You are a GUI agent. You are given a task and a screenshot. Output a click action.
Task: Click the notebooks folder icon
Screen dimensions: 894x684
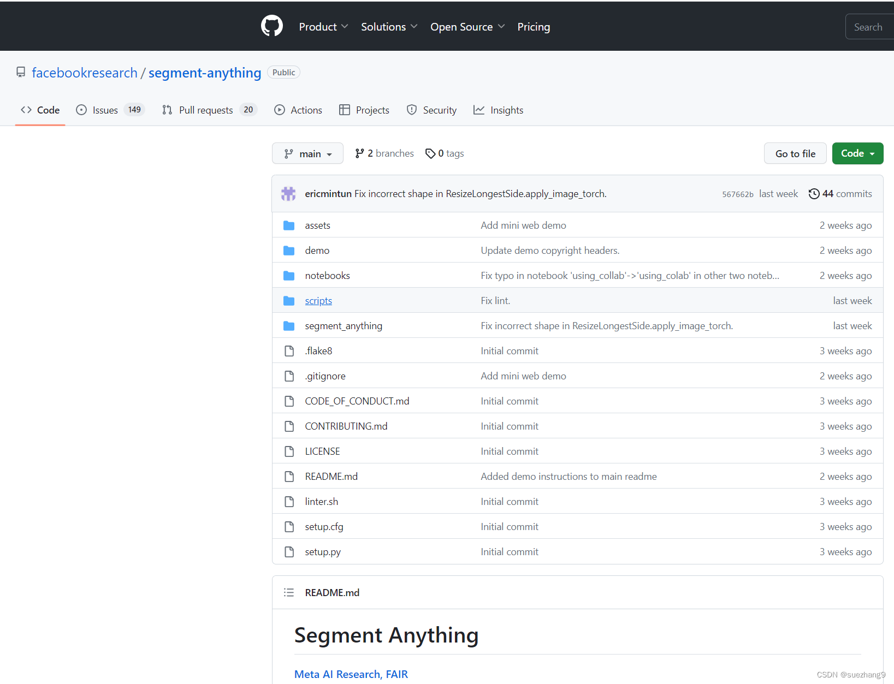point(289,276)
